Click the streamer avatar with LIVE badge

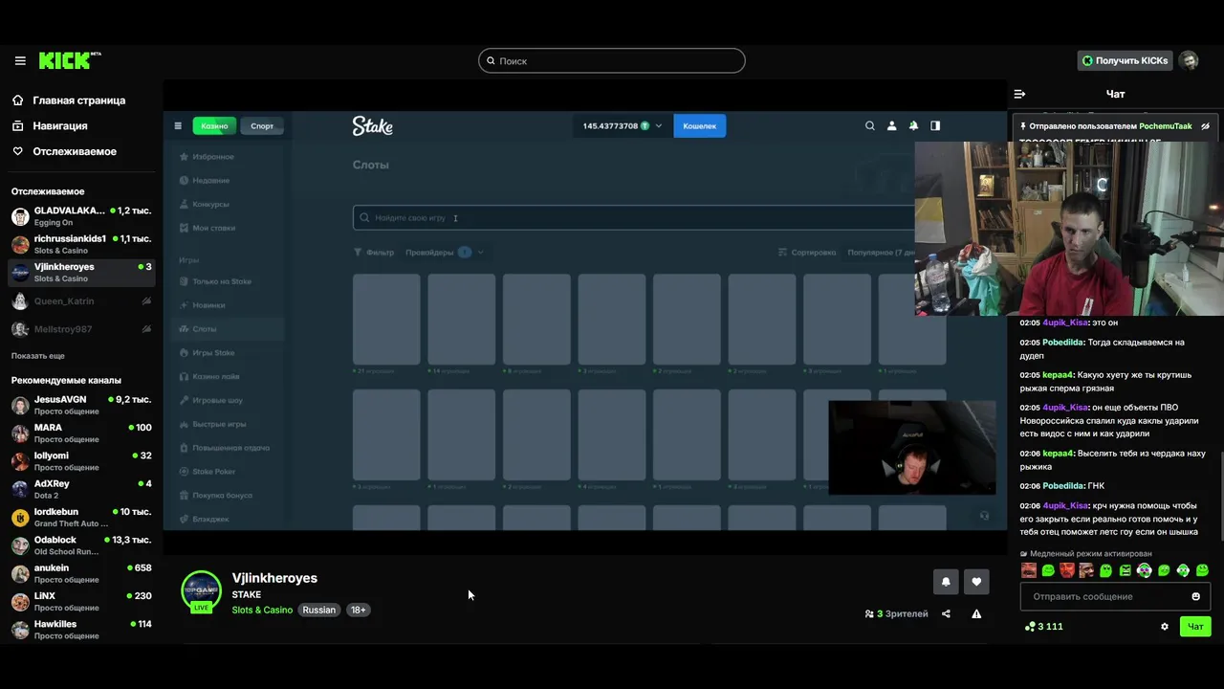tap(201, 590)
